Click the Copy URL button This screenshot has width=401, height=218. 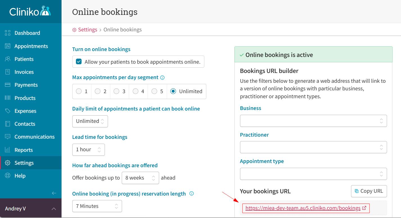369,191
